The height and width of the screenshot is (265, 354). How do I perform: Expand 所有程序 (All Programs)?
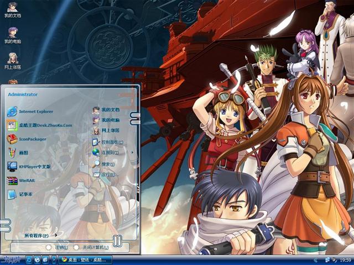tap(40, 236)
